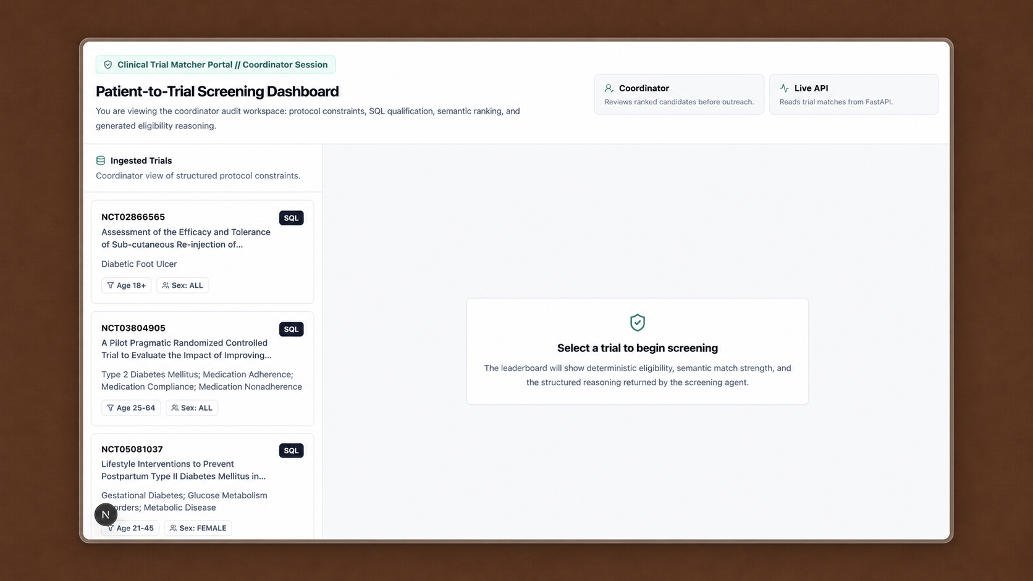Click the people icon beside Sex: ALL in NCT02866565
Viewport: 1033px width, 581px height.
166,285
